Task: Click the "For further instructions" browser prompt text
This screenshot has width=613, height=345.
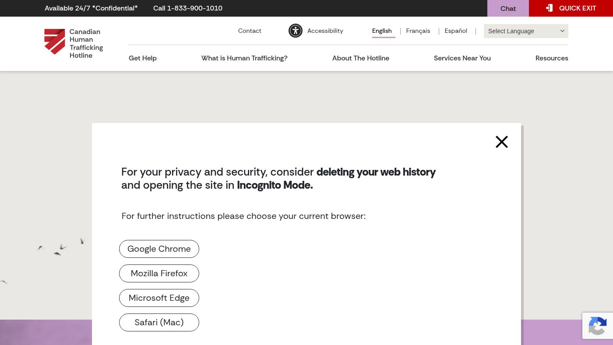Action: coord(243,216)
